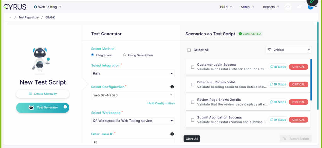This screenshot has height=148, width=322.
Task: Select the Integrations radio button
Action: point(92,55)
